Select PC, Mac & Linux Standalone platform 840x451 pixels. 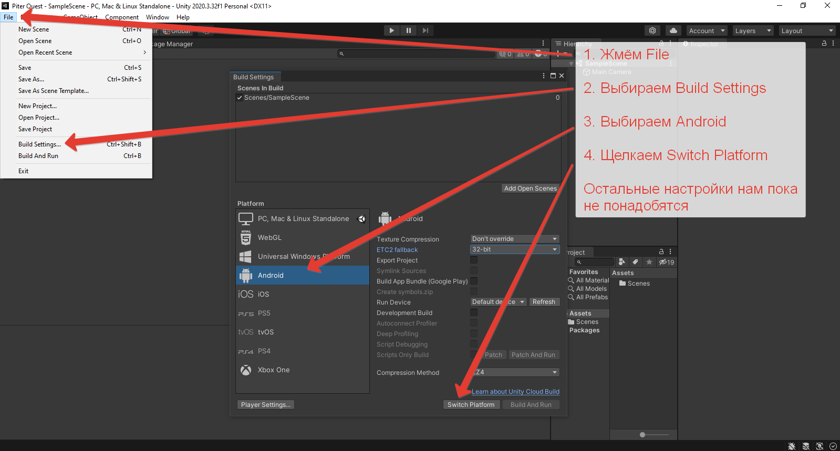[x=303, y=218]
